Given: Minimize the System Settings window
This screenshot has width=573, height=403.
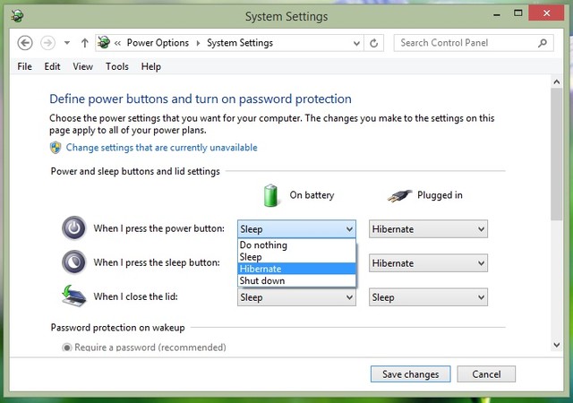Looking at the screenshot, I should (x=497, y=14).
